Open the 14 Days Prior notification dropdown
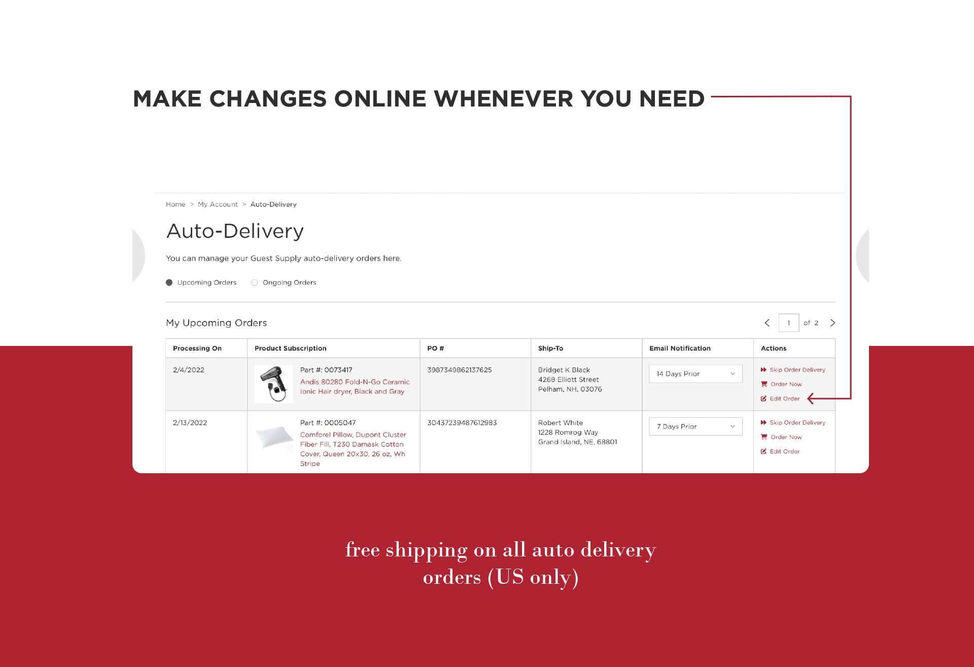The height and width of the screenshot is (667, 974). tap(695, 373)
